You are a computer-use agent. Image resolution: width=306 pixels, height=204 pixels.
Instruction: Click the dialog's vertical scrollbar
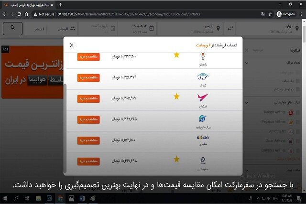tap(65, 128)
